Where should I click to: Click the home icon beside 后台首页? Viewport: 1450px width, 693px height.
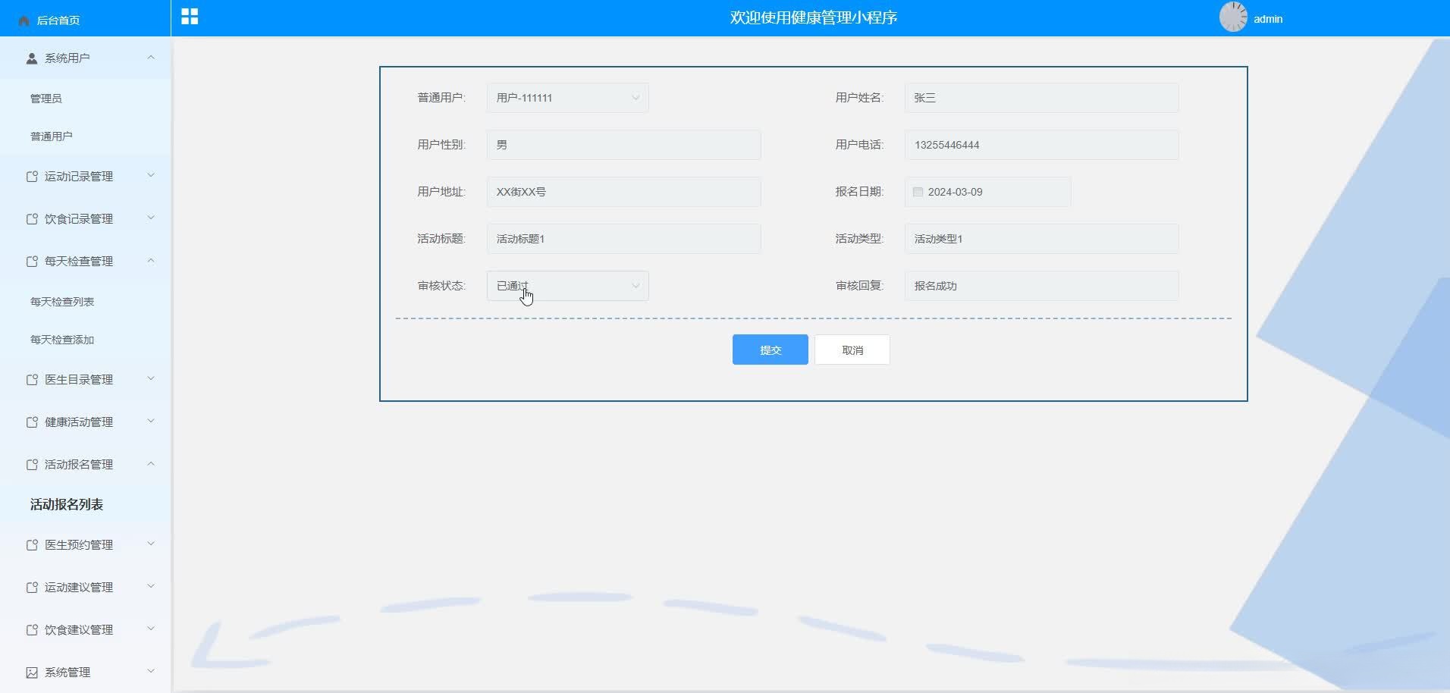click(x=23, y=20)
